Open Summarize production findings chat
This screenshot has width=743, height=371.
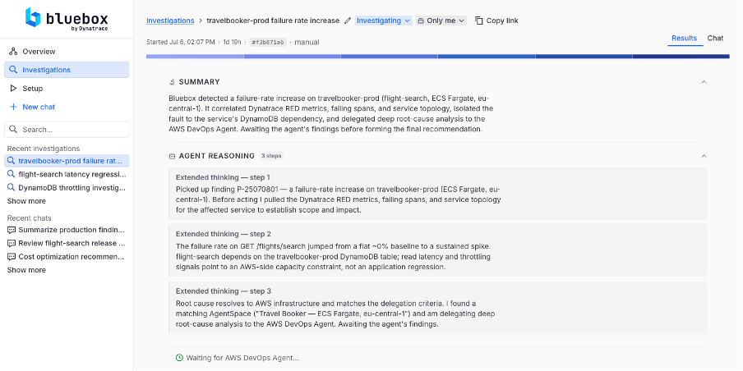(x=67, y=230)
